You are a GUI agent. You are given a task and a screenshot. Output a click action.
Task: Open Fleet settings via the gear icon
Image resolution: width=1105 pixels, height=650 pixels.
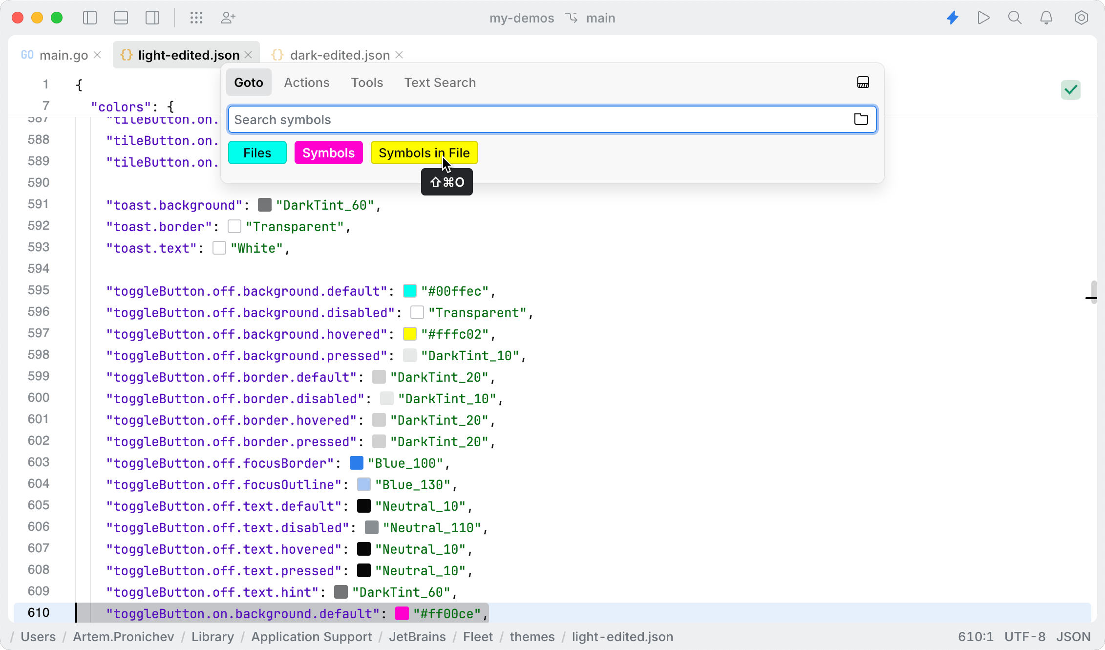click(x=1082, y=18)
